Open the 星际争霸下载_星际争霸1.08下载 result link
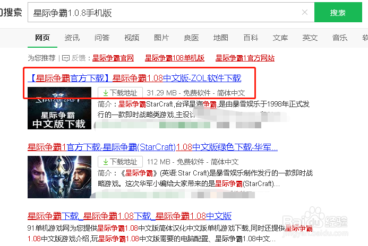 pyautogui.click(x=130, y=216)
